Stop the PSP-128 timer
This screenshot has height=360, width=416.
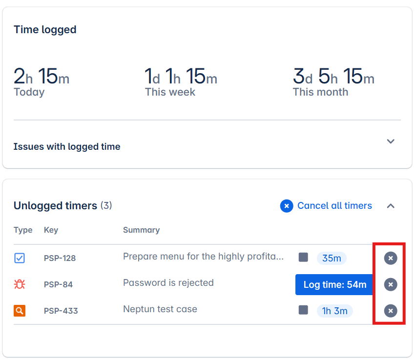(x=303, y=257)
